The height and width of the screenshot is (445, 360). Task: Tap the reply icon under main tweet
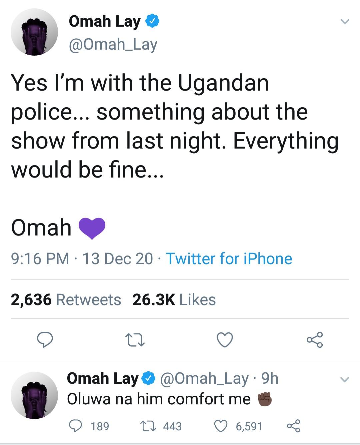[45, 340]
